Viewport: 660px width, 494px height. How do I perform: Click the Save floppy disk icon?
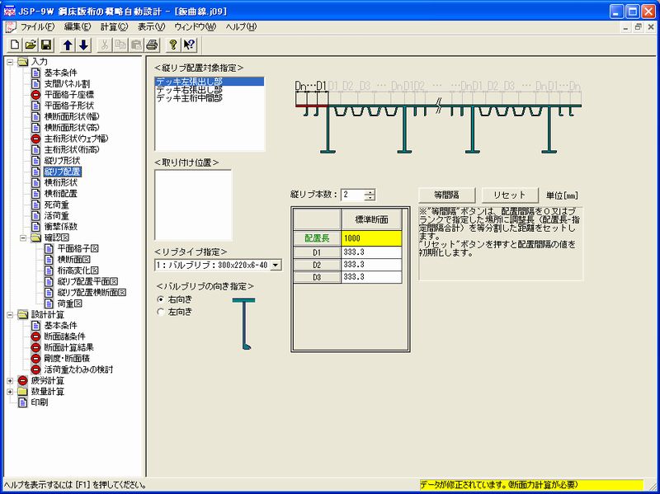coord(46,44)
